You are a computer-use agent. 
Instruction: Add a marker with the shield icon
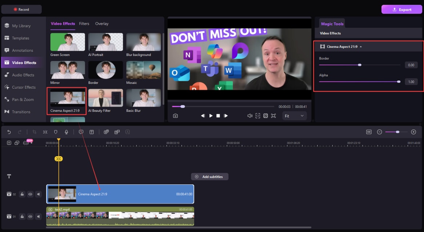[x=56, y=132]
